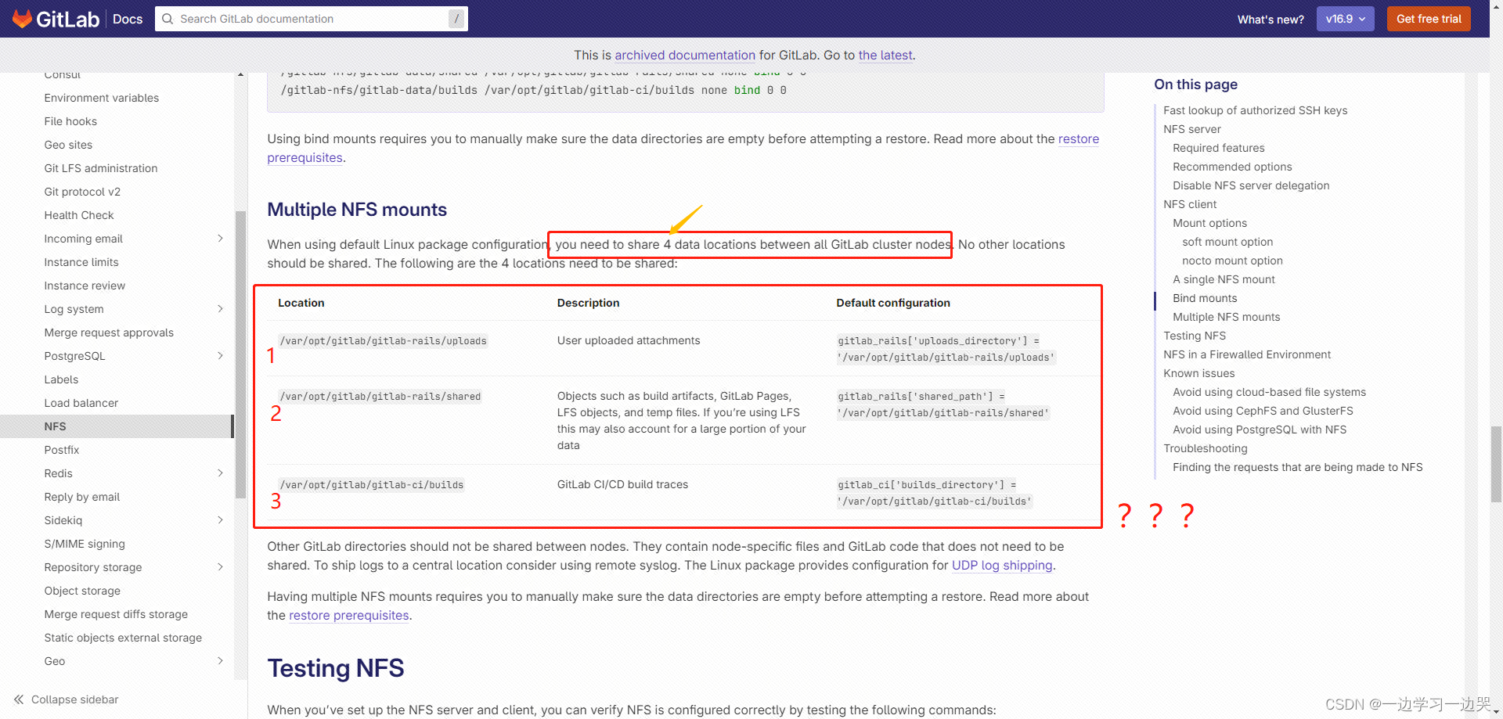Jump to Avoid using CephFS and GlusterFS
The height and width of the screenshot is (719, 1503).
coord(1263,411)
